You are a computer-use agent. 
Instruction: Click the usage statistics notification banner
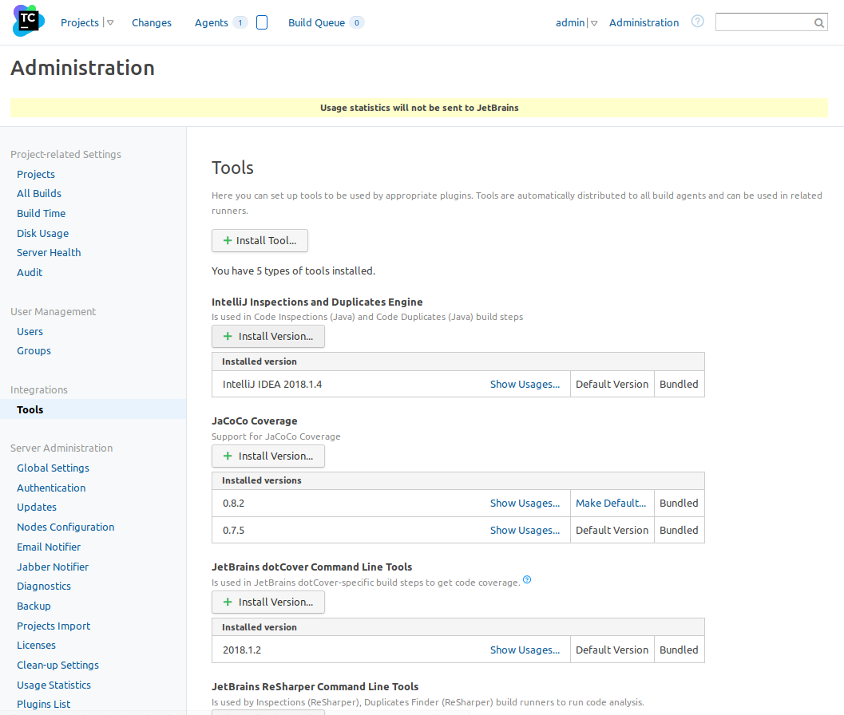pyautogui.click(x=419, y=108)
